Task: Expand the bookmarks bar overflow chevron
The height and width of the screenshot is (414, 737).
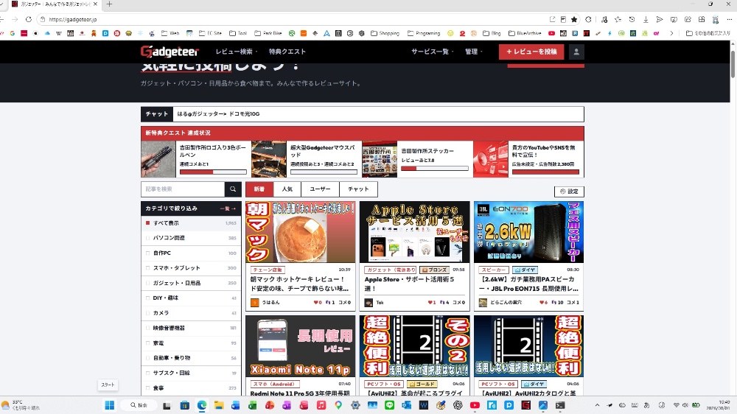Action: point(671,33)
